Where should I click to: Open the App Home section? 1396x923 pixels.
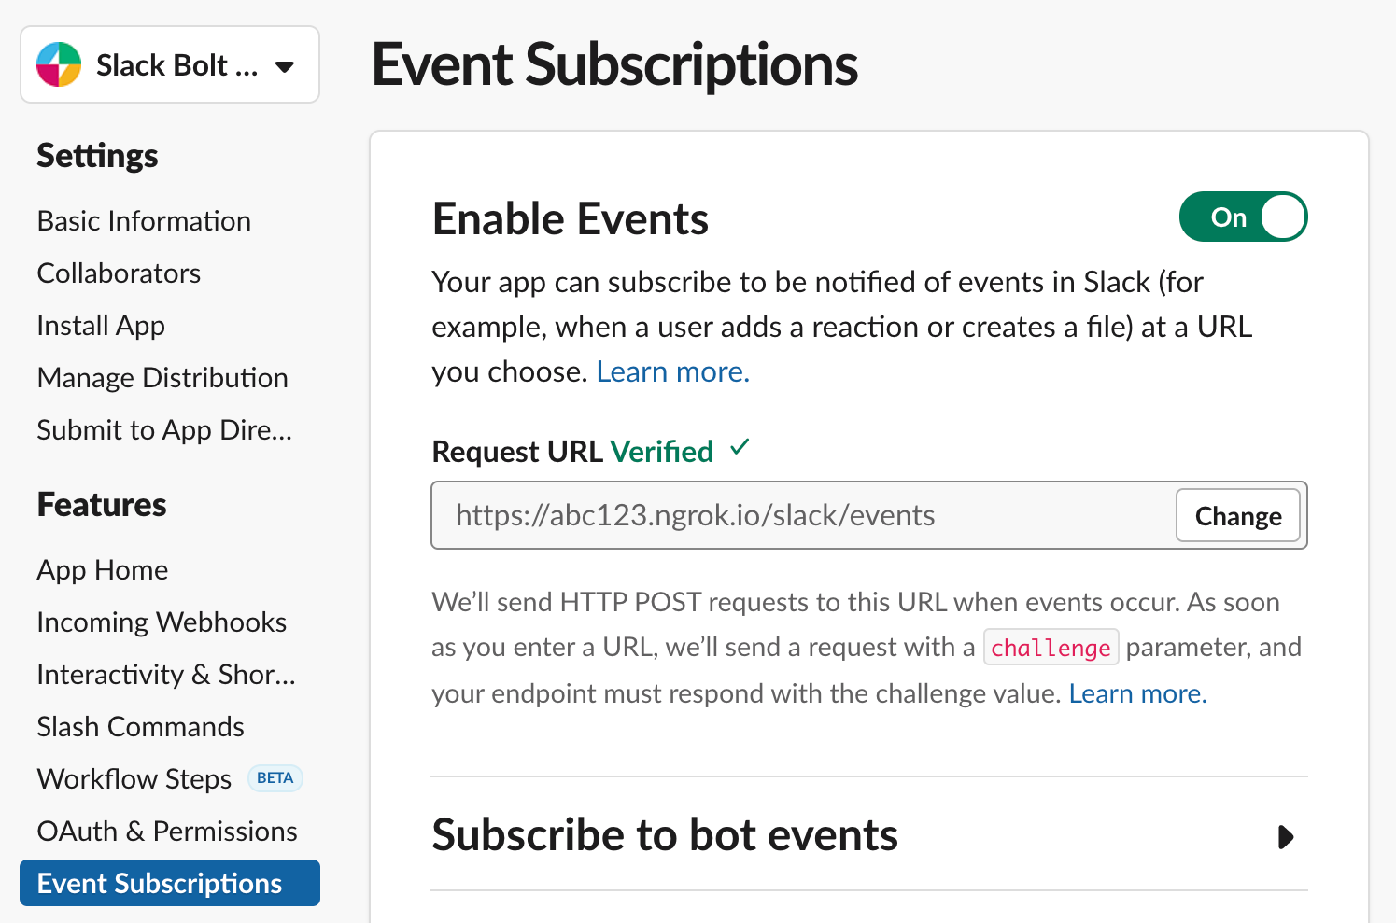pyautogui.click(x=103, y=569)
